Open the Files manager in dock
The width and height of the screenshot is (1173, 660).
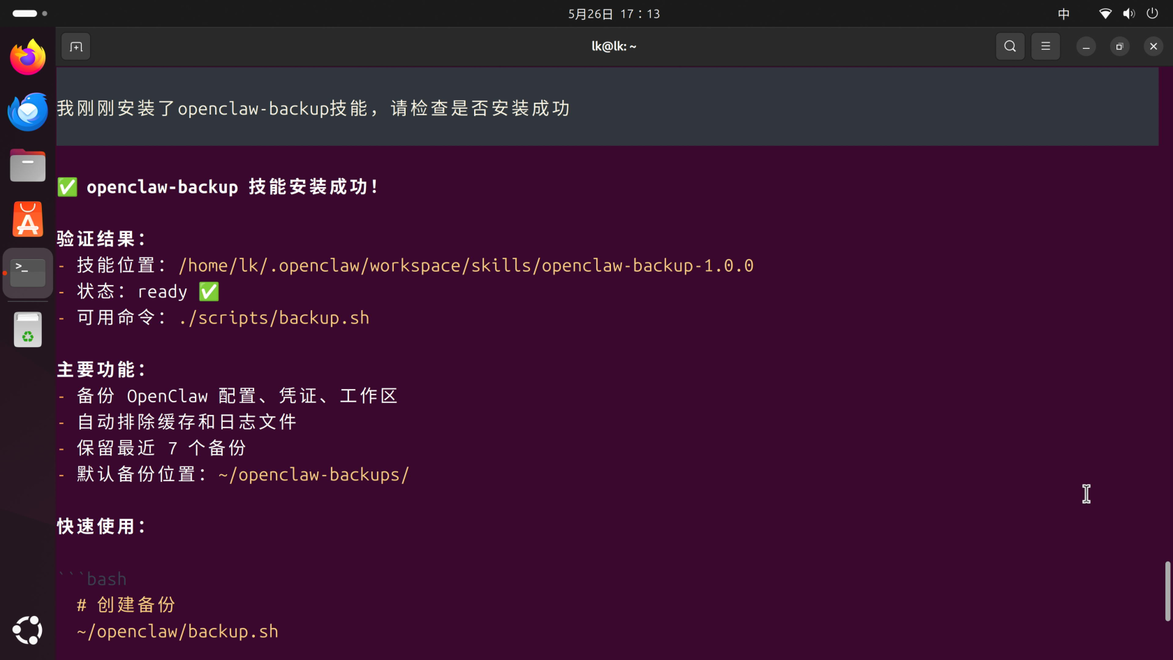pos(28,166)
